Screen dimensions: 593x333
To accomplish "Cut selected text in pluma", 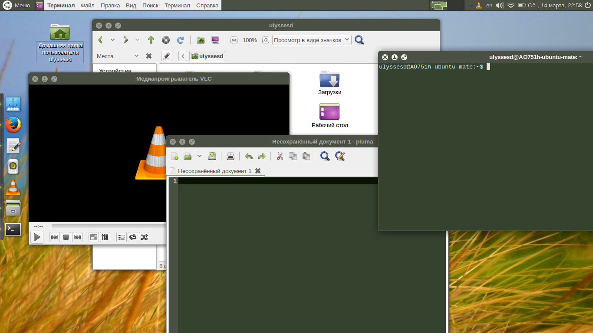I will 280,156.
